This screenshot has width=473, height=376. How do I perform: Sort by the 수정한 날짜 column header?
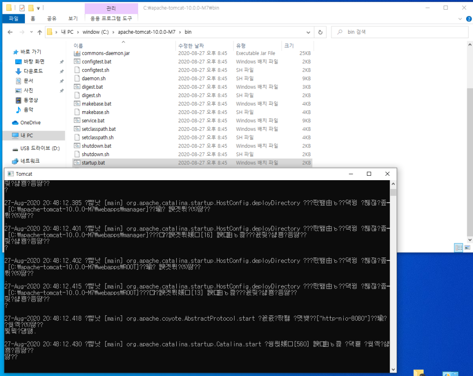pos(191,46)
